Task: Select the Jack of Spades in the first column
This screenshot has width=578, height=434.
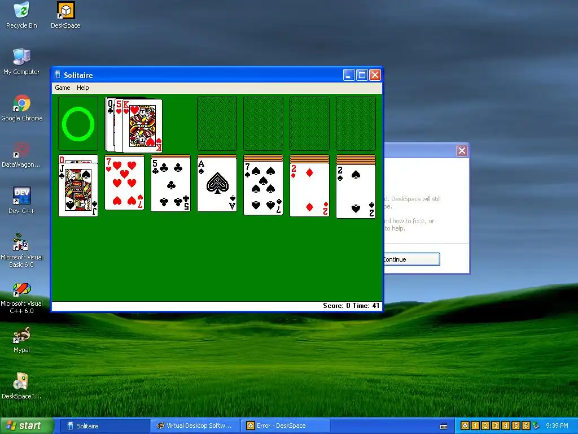Action: click(x=78, y=190)
